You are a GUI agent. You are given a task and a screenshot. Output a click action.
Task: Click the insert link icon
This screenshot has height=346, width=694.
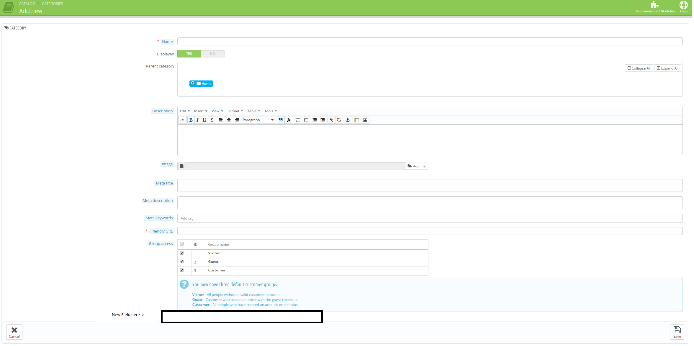(331, 120)
